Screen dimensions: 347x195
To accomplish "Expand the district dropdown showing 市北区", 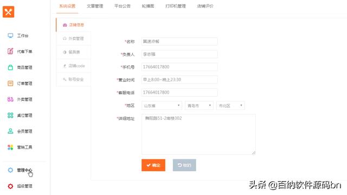I will click(x=230, y=106).
